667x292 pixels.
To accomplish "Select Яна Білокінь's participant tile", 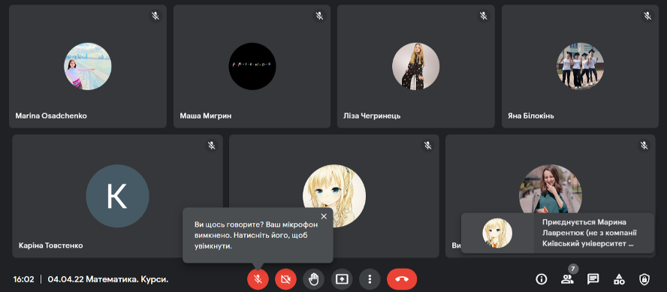I will coord(580,66).
